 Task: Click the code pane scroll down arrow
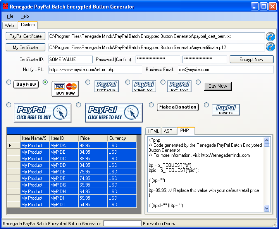click(267, 208)
